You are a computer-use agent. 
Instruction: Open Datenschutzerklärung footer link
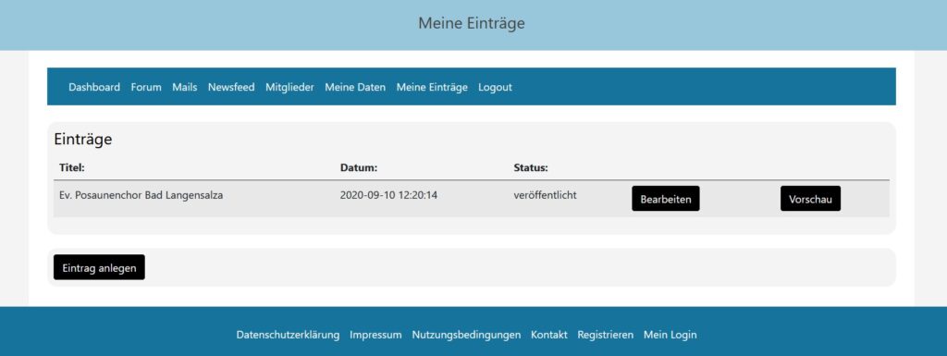(x=289, y=335)
